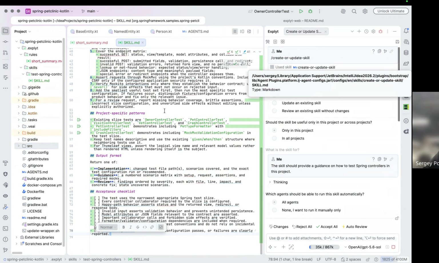Open the create-or-update-skill link

[316, 67]
